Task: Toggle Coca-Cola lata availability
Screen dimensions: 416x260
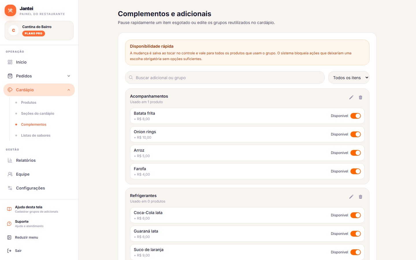Action: 356,215
